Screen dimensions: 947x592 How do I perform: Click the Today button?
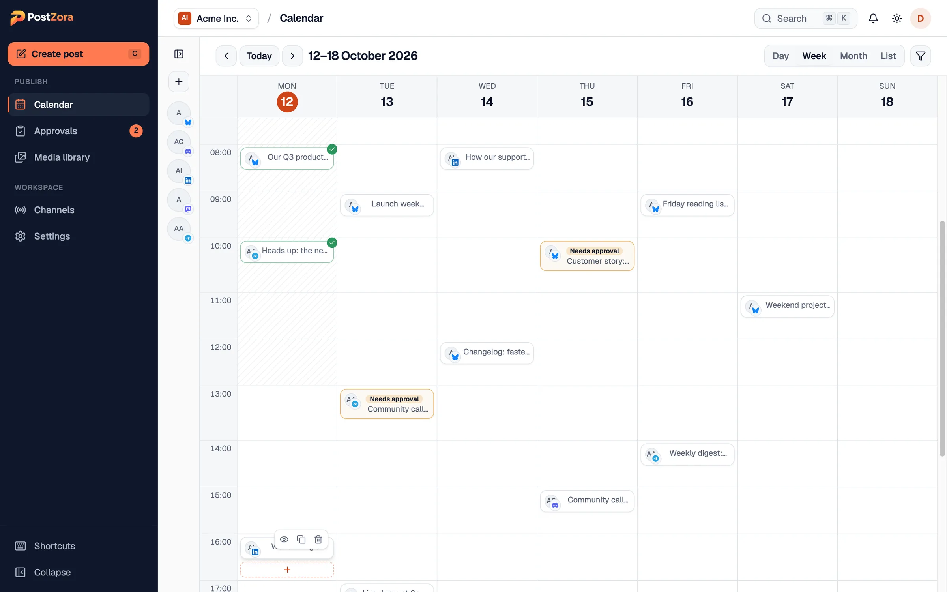coord(259,56)
